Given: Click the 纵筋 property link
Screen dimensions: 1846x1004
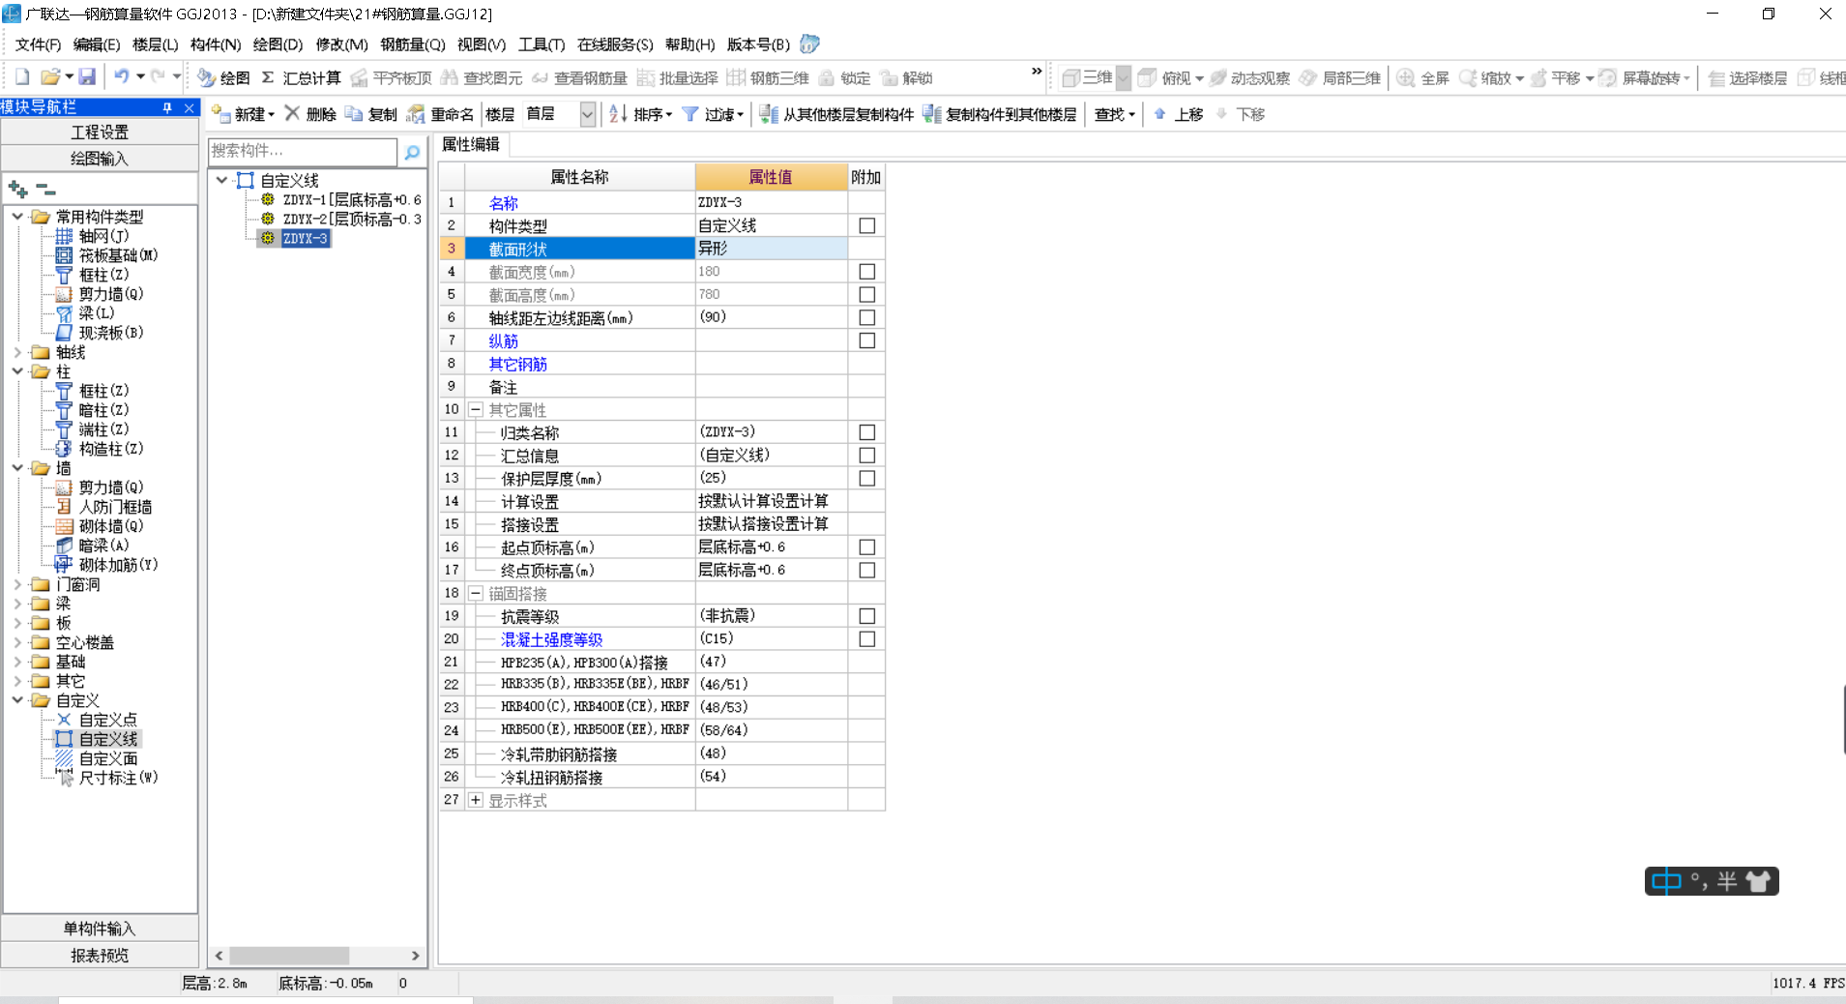Looking at the screenshot, I should 503,341.
